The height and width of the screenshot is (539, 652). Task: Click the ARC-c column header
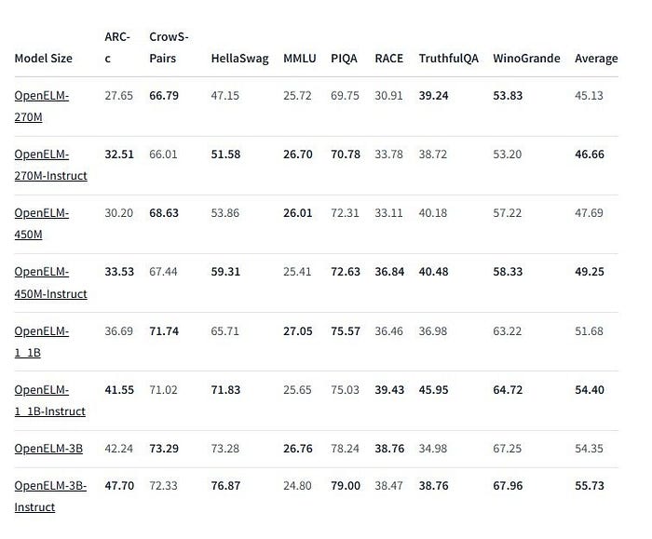click(x=117, y=47)
